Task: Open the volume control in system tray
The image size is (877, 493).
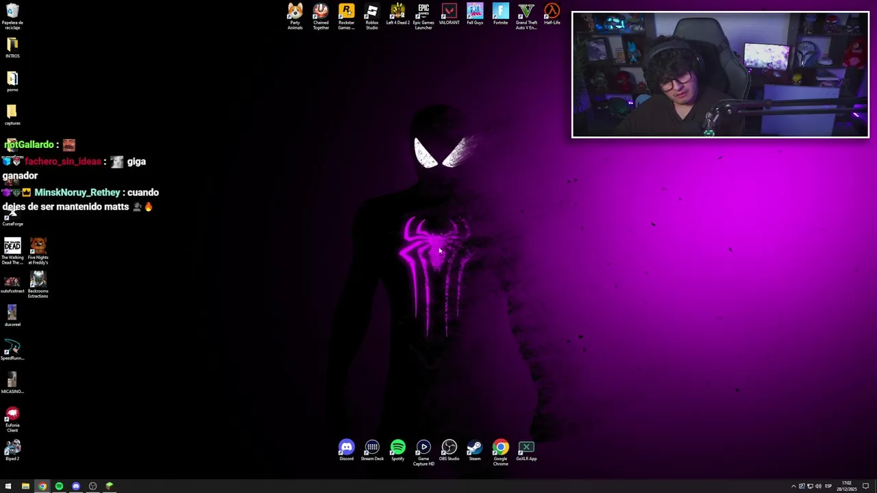Action: (818, 486)
